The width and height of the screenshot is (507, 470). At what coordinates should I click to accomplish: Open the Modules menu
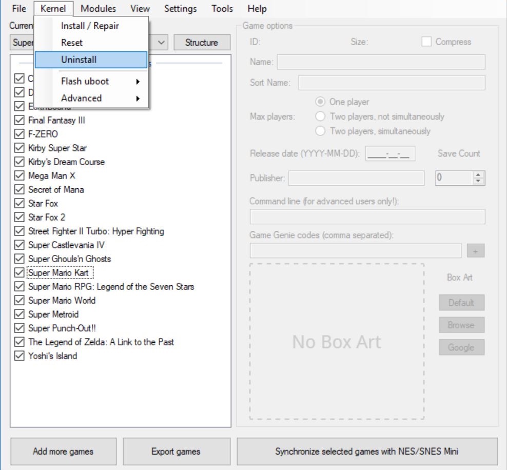click(98, 8)
